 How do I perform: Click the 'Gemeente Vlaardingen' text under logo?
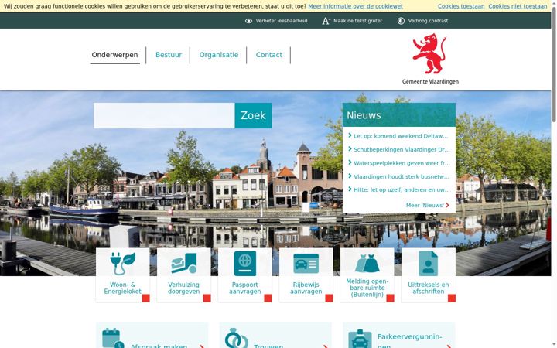click(430, 82)
